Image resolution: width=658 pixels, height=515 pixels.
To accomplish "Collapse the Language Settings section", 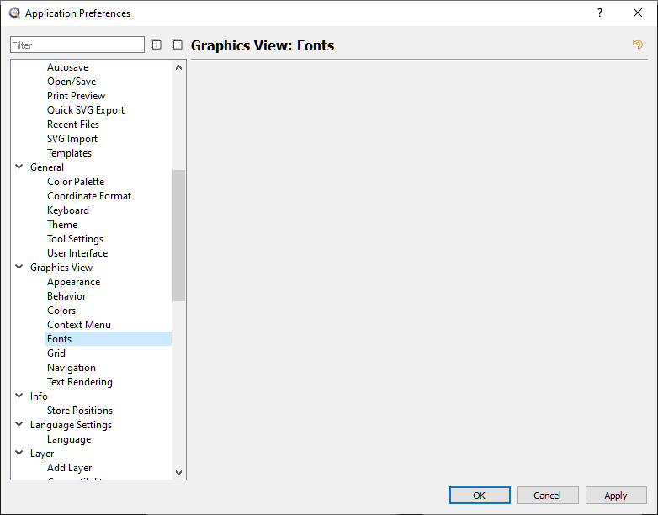I will click(x=19, y=425).
